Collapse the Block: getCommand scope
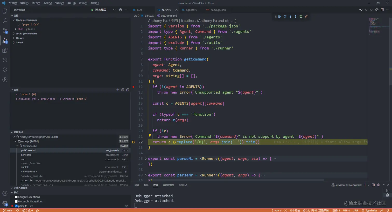Viewport: 392px width, 212px height. tap(14, 20)
